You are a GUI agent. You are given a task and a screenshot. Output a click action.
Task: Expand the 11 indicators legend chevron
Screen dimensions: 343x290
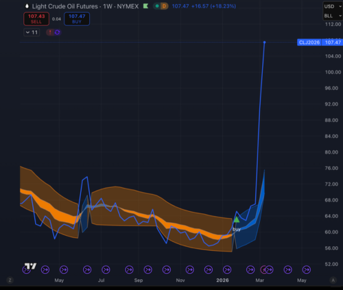32,32
